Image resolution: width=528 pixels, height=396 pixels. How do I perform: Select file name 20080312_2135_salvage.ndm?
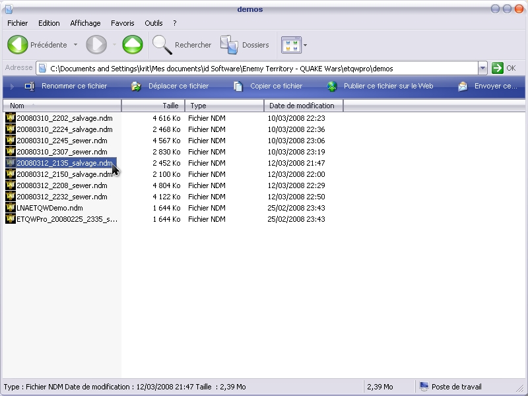click(65, 163)
